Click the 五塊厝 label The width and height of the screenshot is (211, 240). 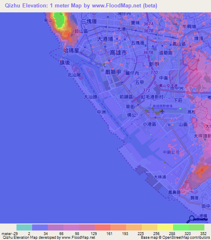138,43
